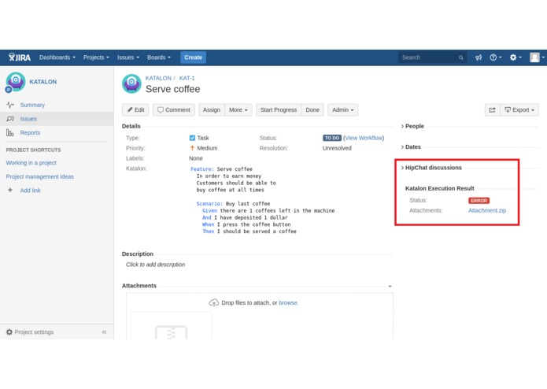The height and width of the screenshot is (389, 547).
Task: Click the Comment button
Action: pyautogui.click(x=174, y=110)
